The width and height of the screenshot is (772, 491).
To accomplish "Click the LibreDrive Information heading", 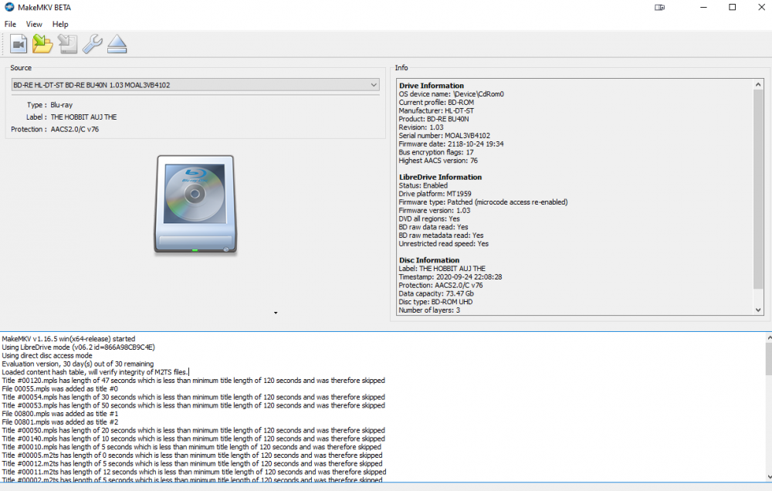I will pos(440,178).
